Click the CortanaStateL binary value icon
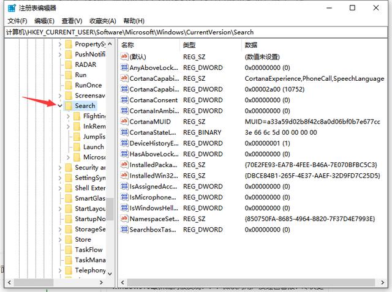This screenshot has height=292, width=392. click(x=124, y=132)
